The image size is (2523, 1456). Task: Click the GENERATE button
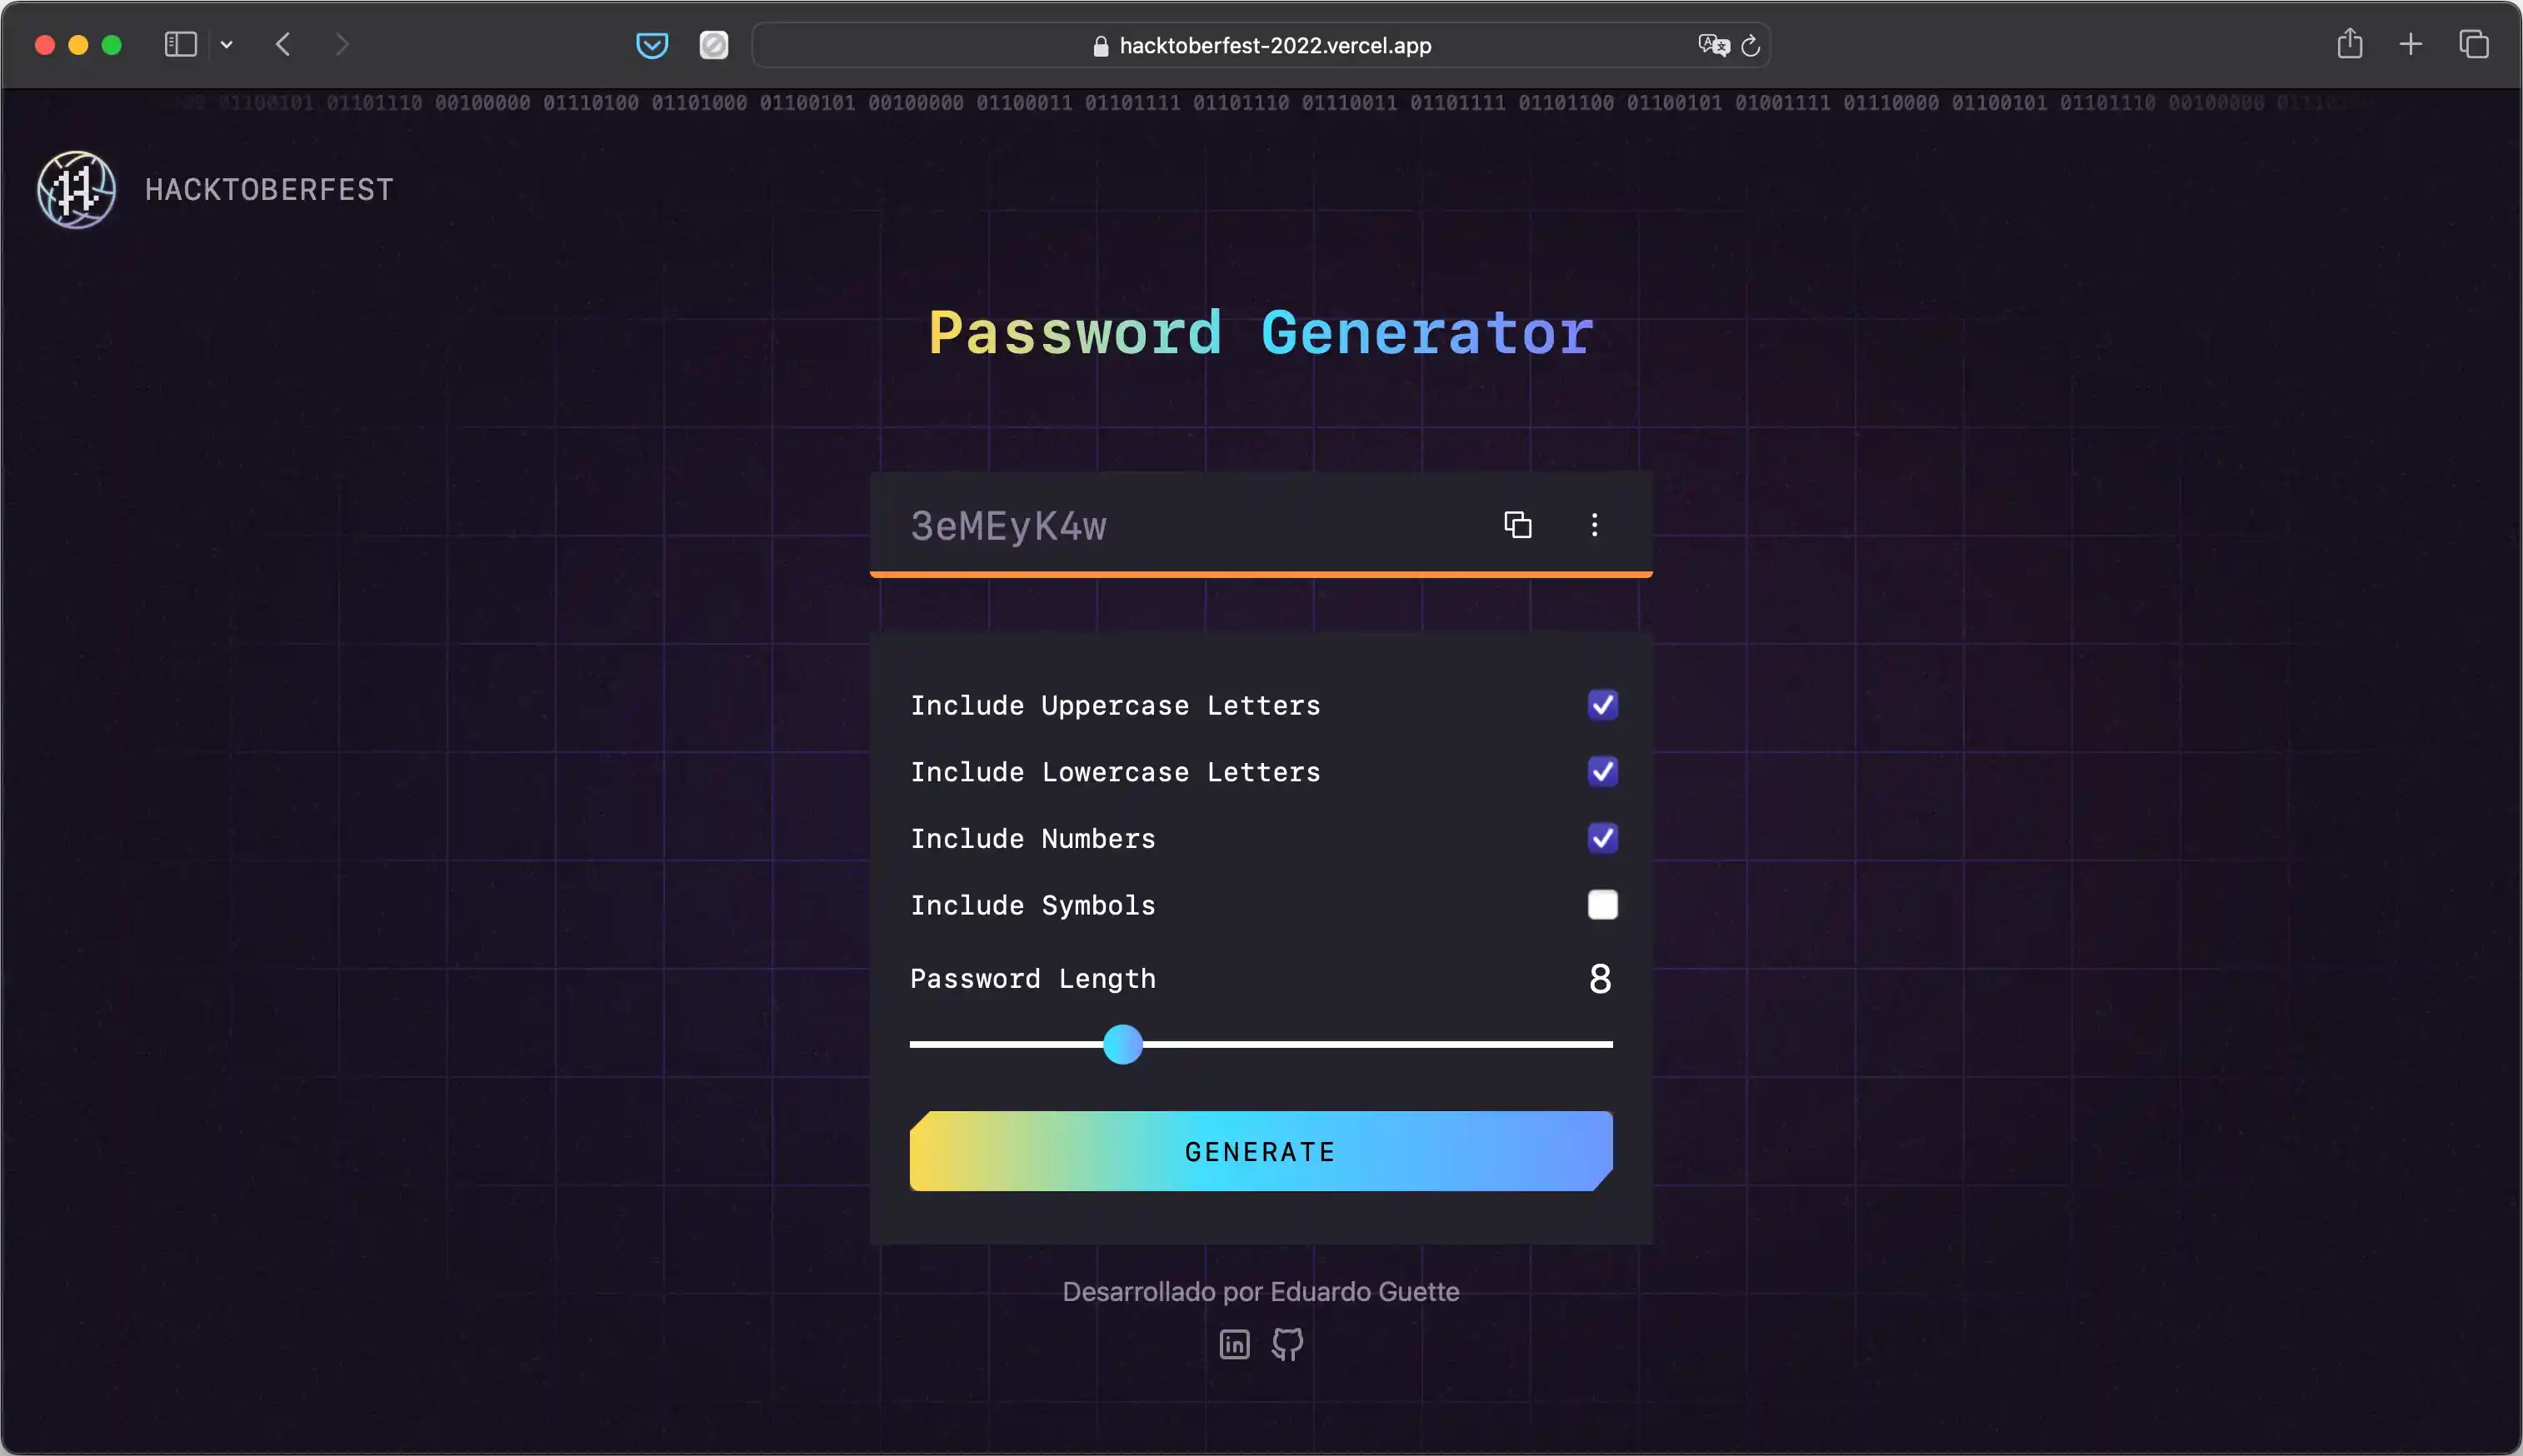click(x=1261, y=1151)
